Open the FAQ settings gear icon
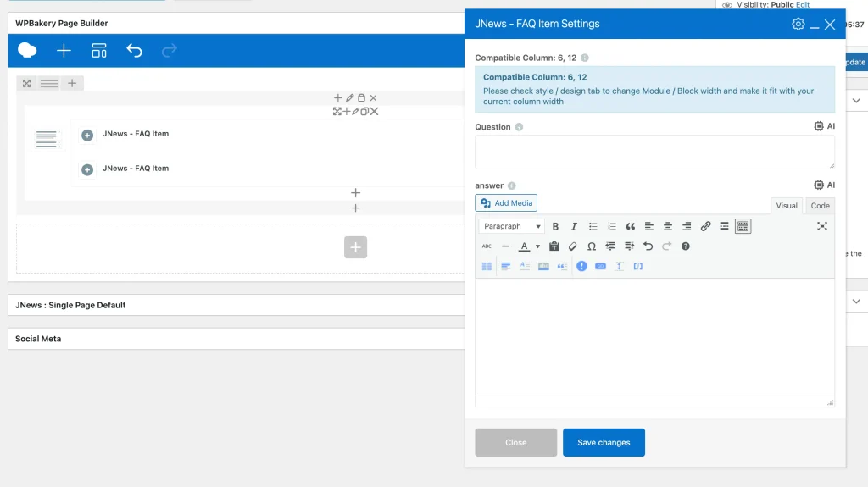Image resolution: width=868 pixels, height=487 pixels. coord(798,25)
